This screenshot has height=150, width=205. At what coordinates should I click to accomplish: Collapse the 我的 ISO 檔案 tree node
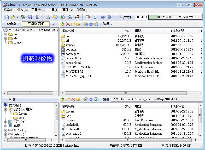(6, 109)
